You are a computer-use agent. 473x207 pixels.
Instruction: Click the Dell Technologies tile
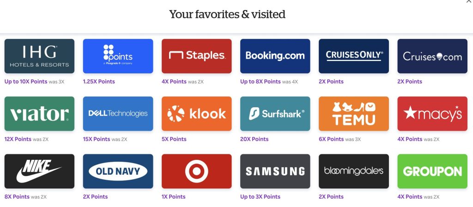(118, 114)
